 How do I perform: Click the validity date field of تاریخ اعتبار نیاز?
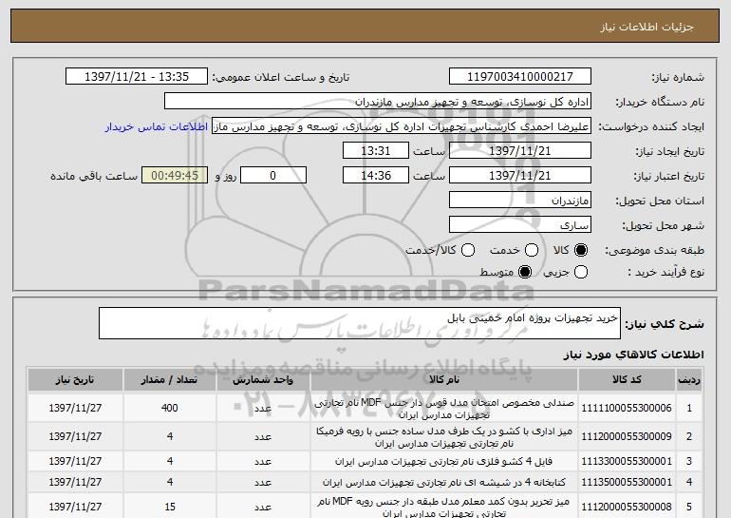(x=520, y=176)
